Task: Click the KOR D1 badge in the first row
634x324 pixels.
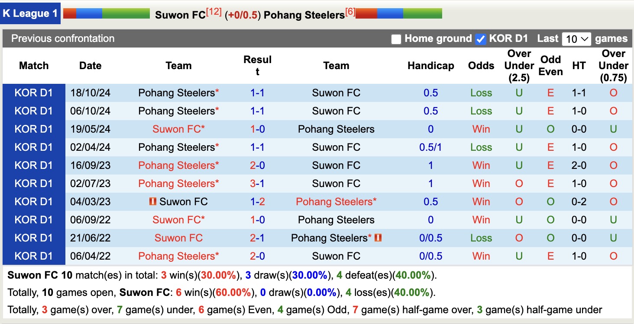Action: pos(33,92)
